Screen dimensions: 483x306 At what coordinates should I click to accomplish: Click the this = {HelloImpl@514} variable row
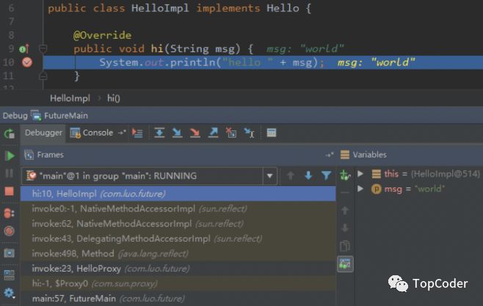(x=419, y=174)
